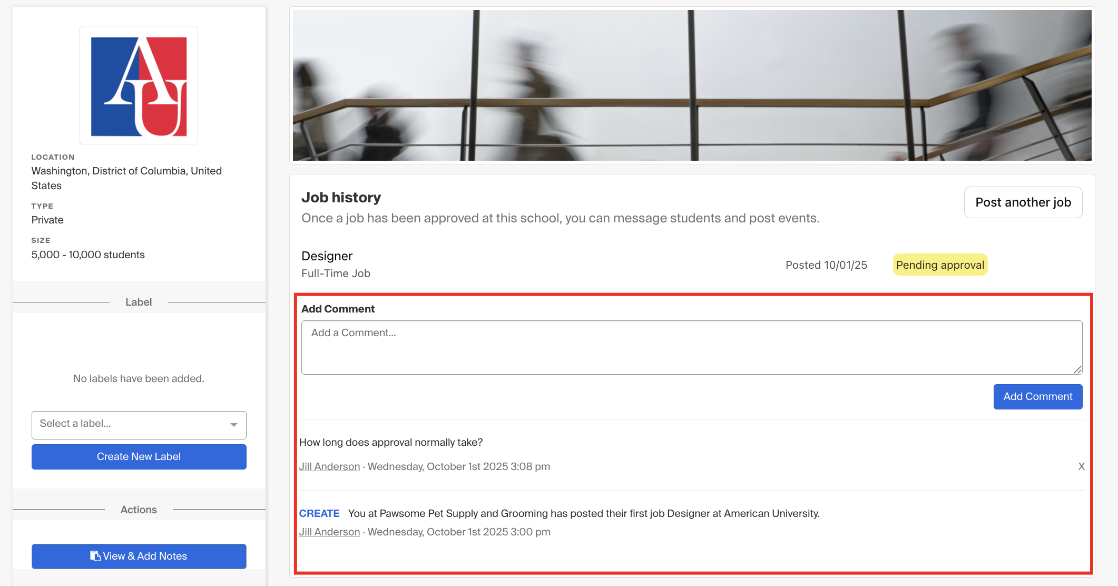Click the blurred staircase banner photo
The height and width of the screenshot is (586, 1118).
(692, 85)
